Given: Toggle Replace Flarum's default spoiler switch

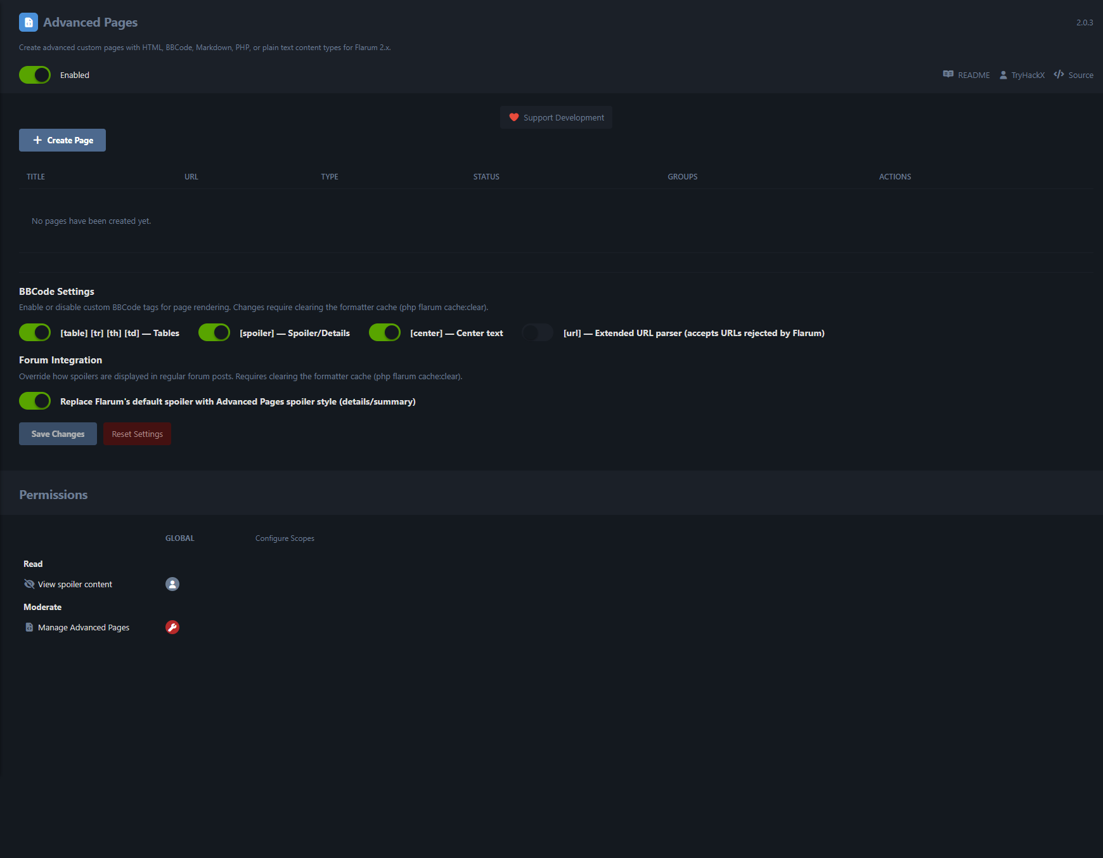Looking at the screenshot, I should coord(35,401).
